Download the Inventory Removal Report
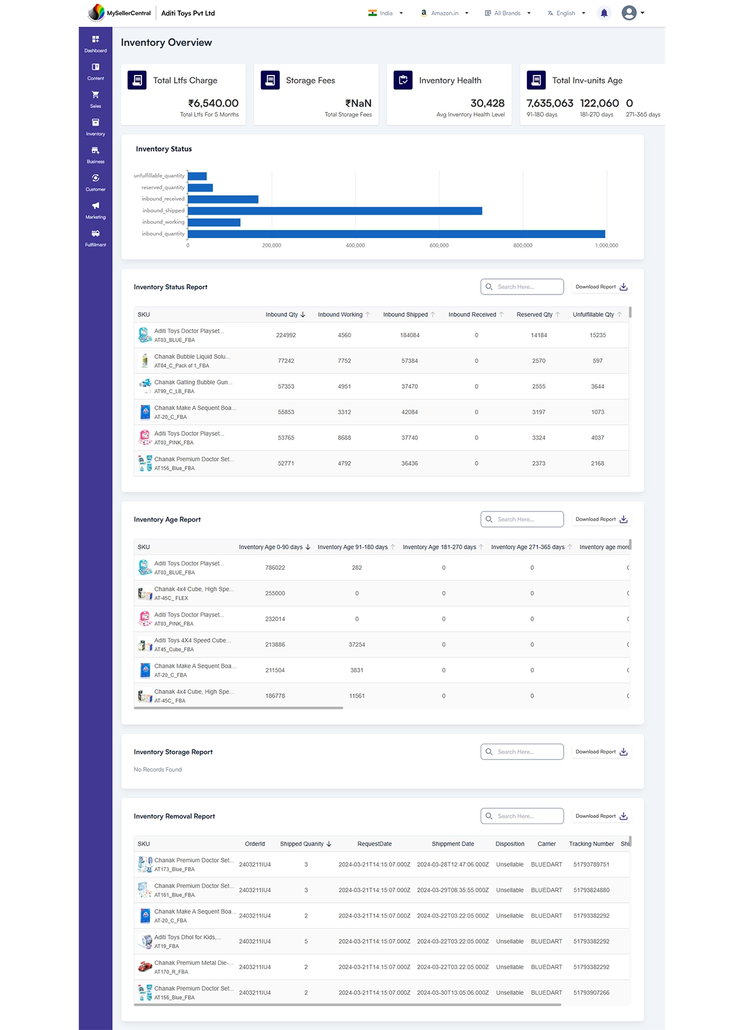This screenshot has height=1030, width=744. (601, 816)
